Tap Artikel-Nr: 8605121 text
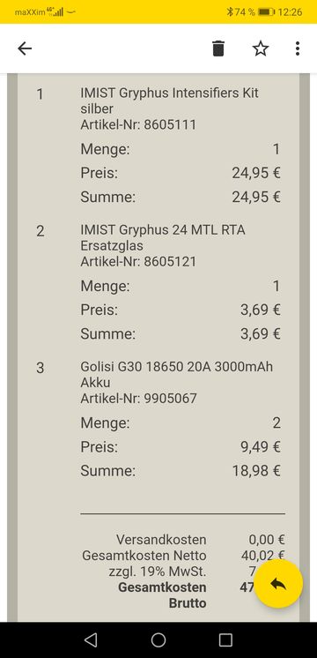317x658 pixels. [x=138, y=261]
